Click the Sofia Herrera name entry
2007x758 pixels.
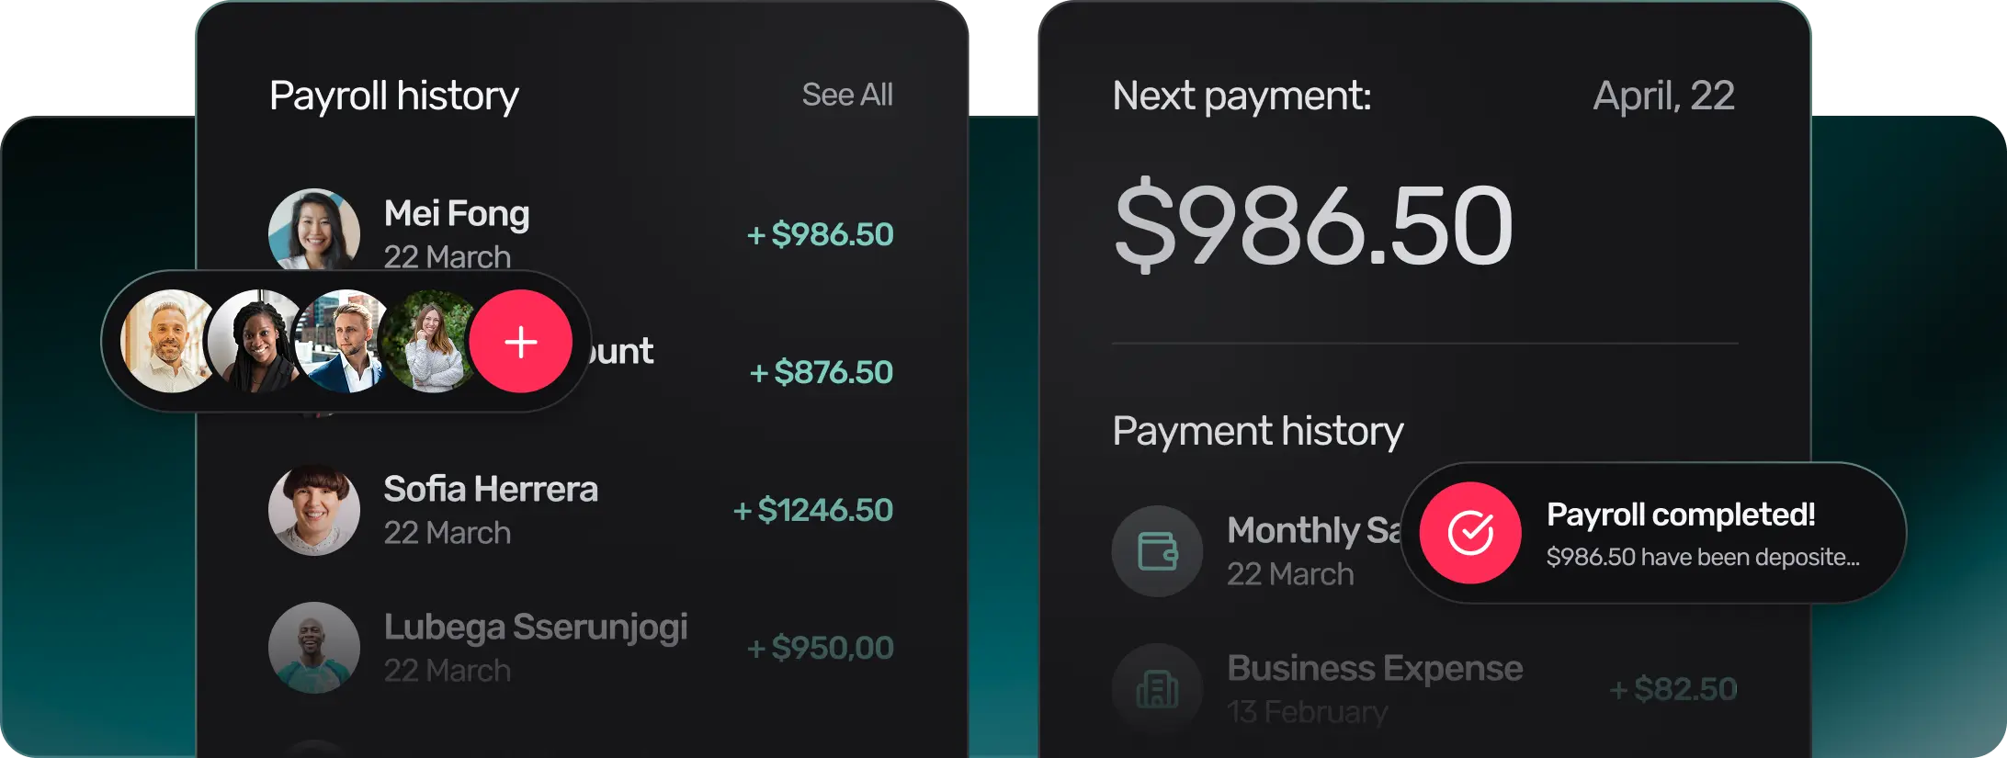pos(490,490)
